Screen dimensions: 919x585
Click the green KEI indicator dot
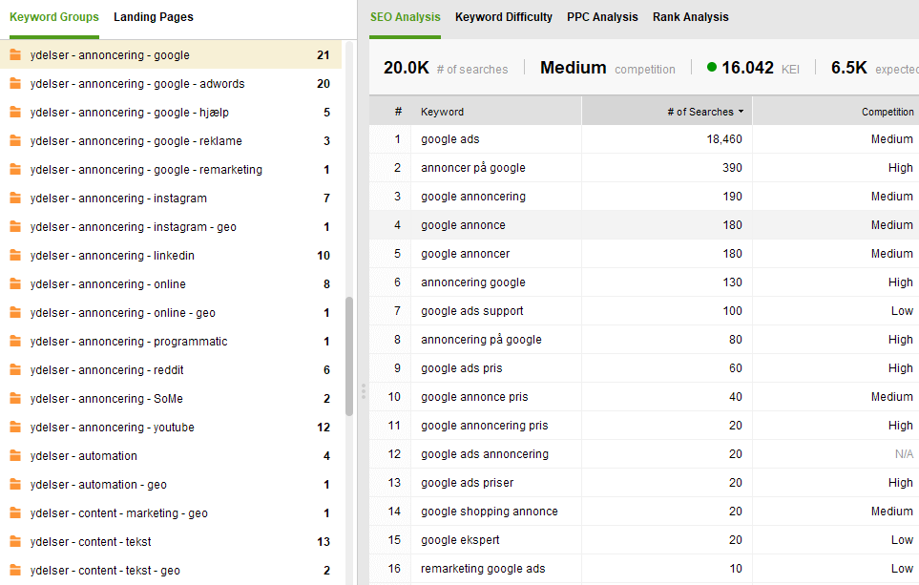[x=712, y=67]
